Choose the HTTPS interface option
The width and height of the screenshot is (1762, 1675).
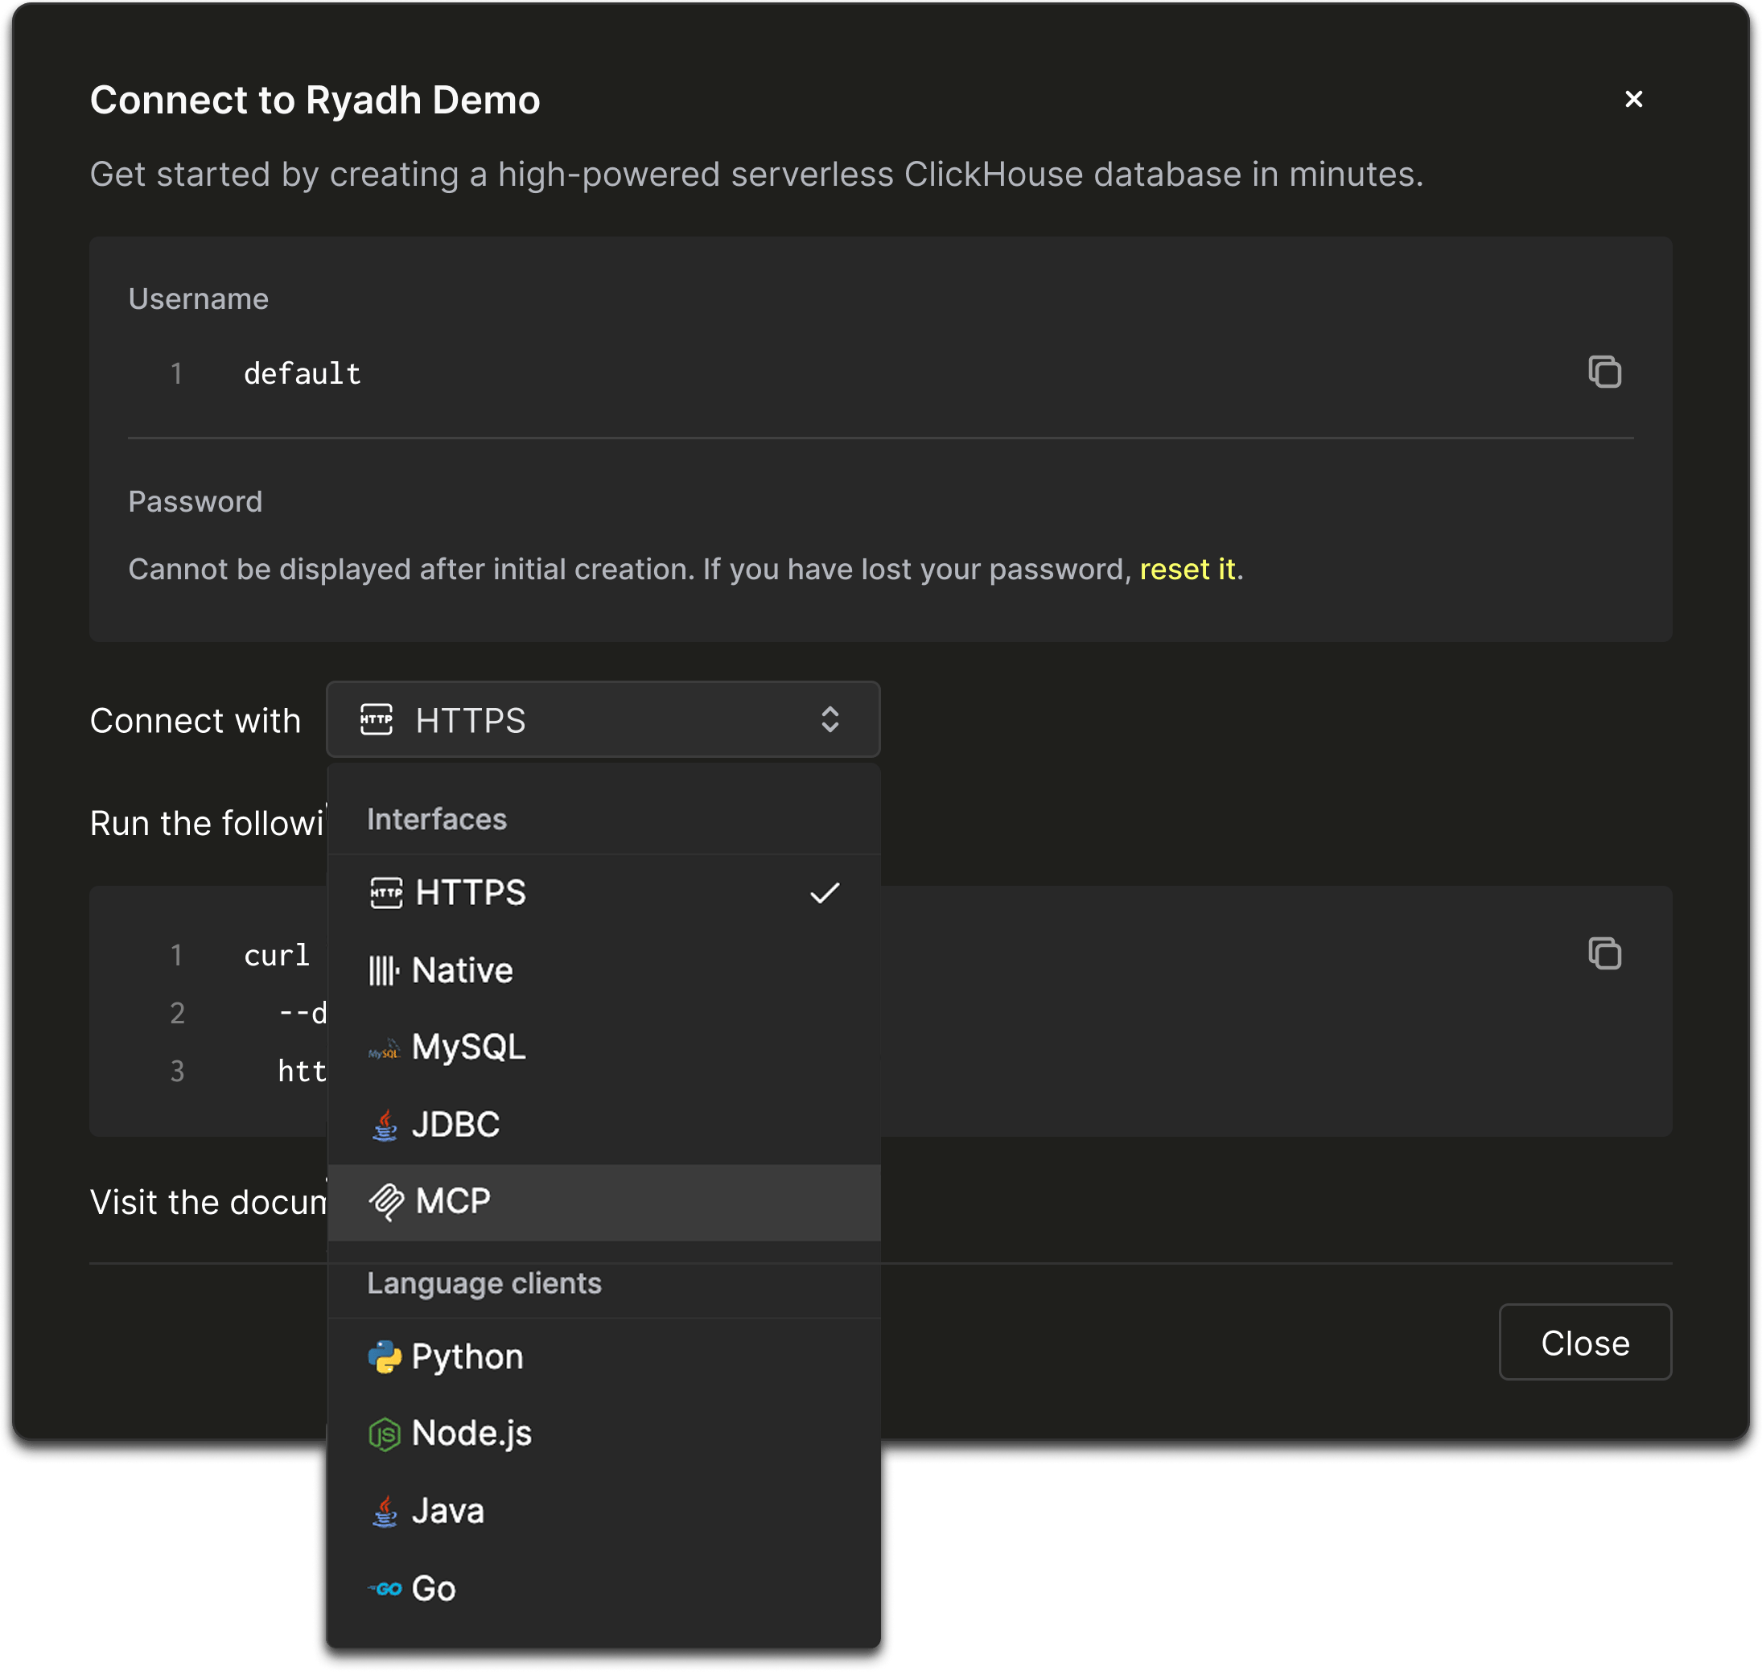pyautogui.click(x=603, y=893)
